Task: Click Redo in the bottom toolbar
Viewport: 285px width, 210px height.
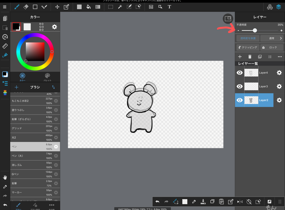Action: [166, 202]
